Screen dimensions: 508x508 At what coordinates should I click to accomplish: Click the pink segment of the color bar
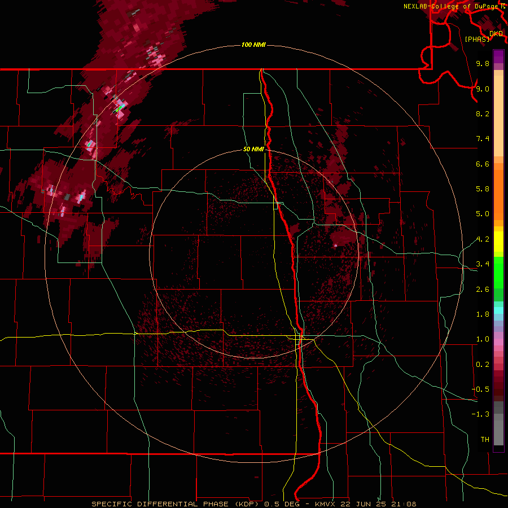click(x=498, y=342)
